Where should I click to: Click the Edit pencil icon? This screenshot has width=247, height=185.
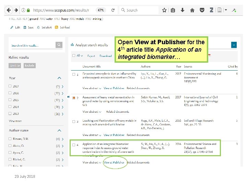12,27
